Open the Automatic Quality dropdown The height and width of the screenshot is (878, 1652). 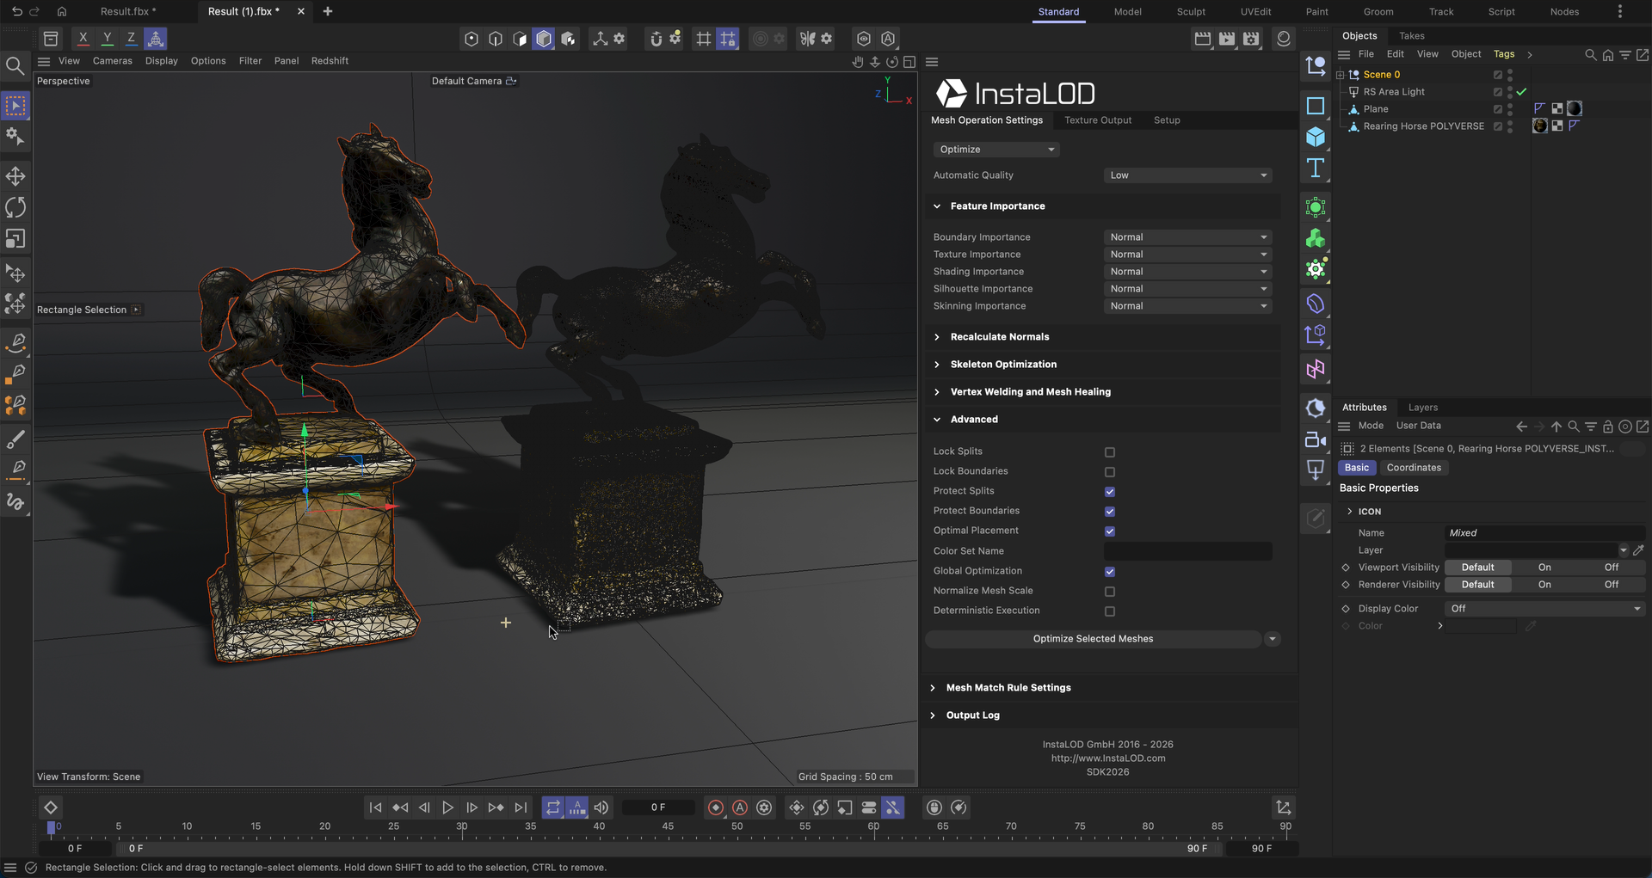coord(1187,175)
